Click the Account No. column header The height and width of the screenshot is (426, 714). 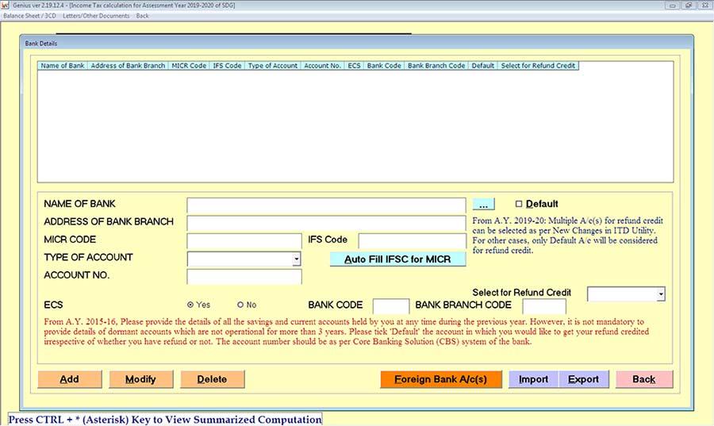point(322,66)
